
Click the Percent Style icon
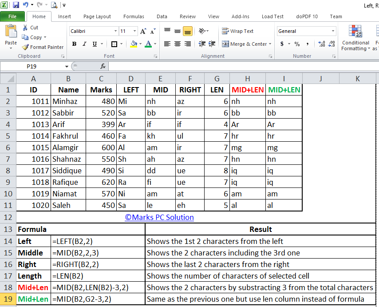point(296,44)
